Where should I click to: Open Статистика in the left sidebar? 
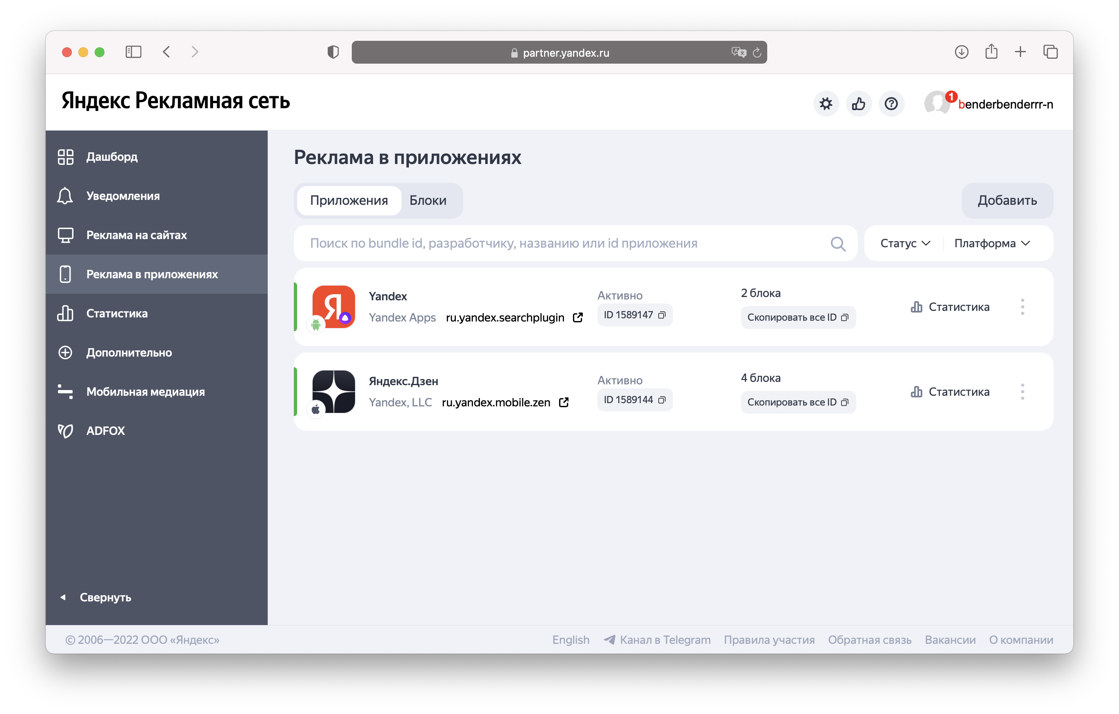(117, 314)
